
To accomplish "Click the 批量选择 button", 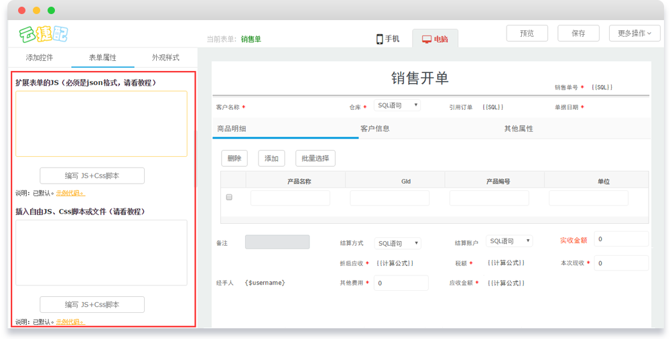I will (x=315, y=159).
